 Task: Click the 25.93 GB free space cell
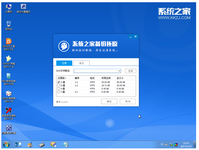click(106, 82)
